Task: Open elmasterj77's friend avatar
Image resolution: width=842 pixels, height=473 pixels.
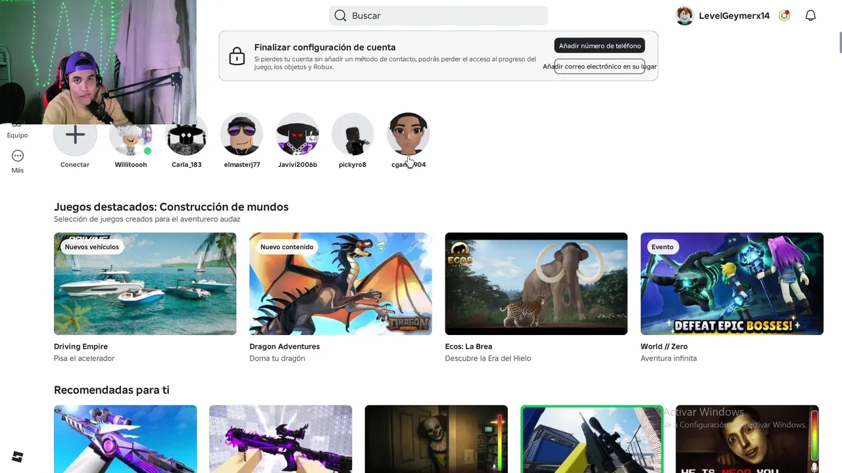Action: (241, 135)
